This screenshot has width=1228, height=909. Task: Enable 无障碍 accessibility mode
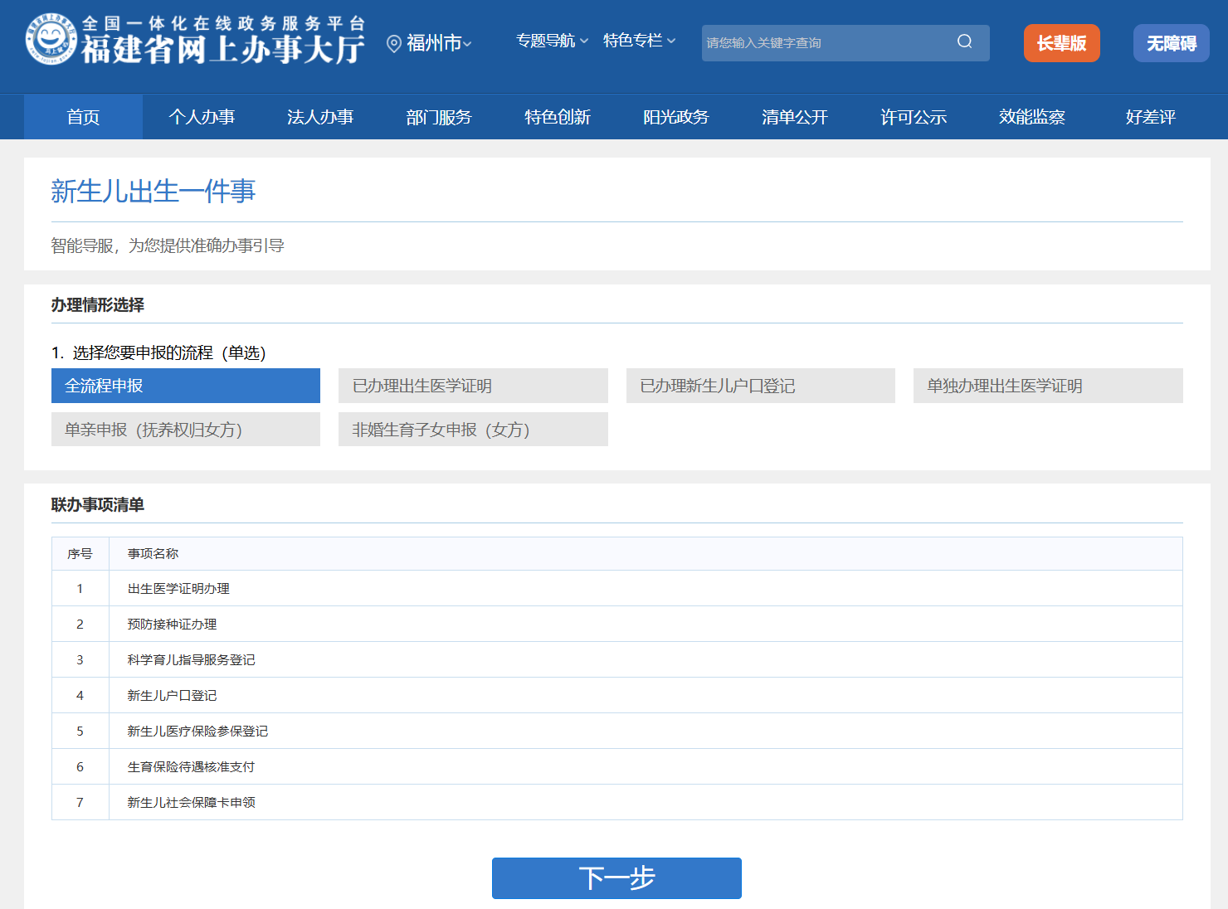point(1171,43)
